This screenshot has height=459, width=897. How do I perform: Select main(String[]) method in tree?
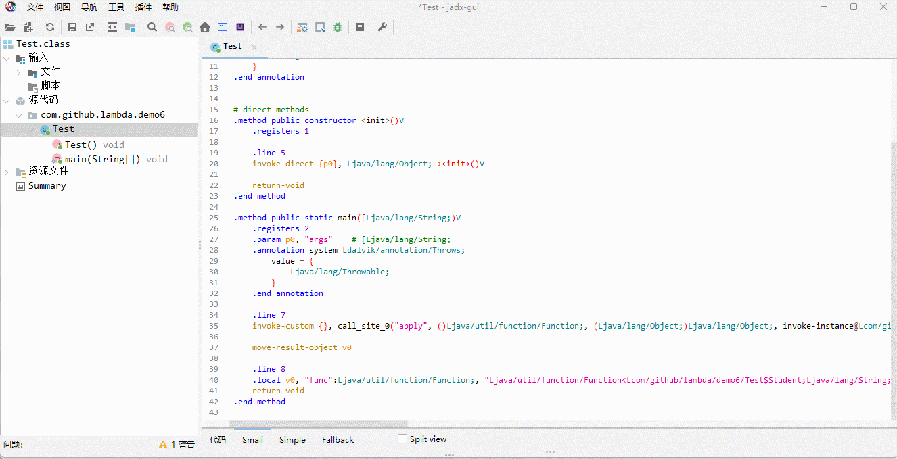coord(102,160)
